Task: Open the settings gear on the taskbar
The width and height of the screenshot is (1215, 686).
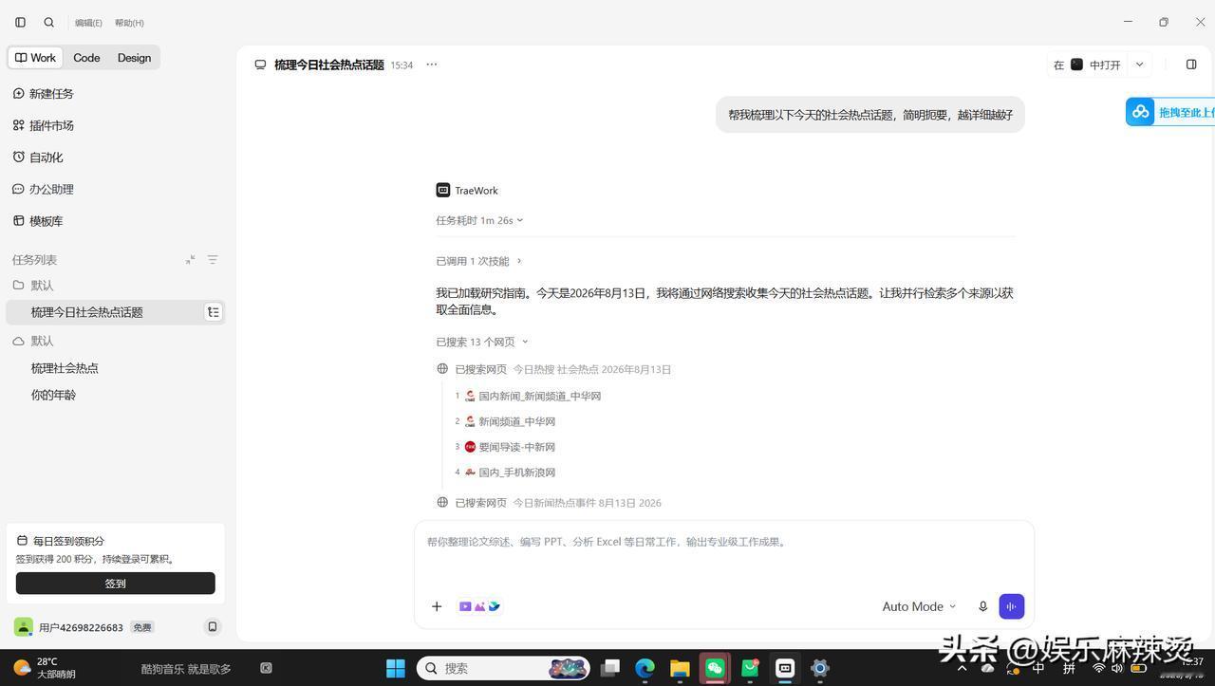Action: click(820, 668)
